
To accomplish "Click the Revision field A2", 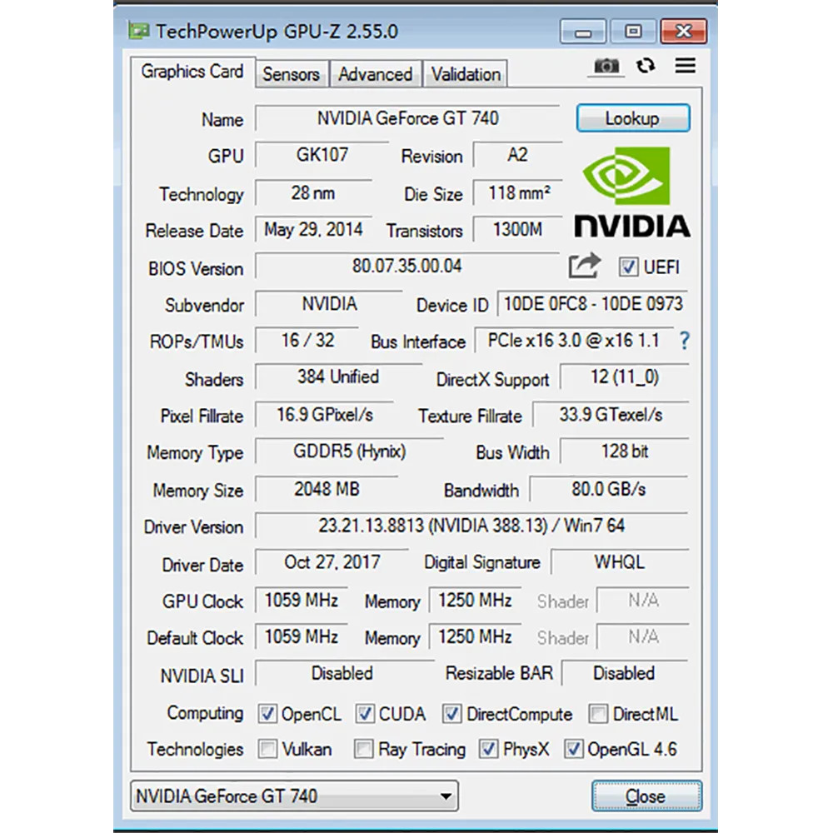I will coord(517,155).
